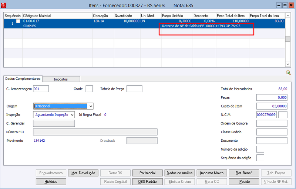Click the grid scrollbar up arrow
Screen dimensions: 296x189
pos(288,16)
